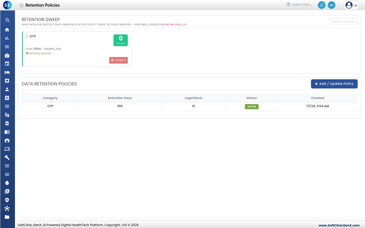This screenshot has width=365, height=228.
Task: Click Refresh preview button
Action: click(343, 22)
